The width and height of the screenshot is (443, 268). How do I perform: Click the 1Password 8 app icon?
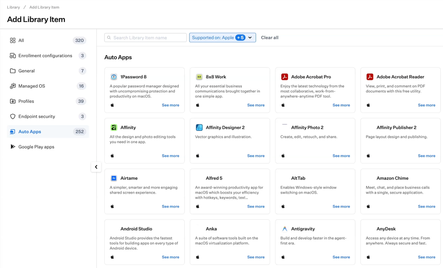tap(114, 77)
